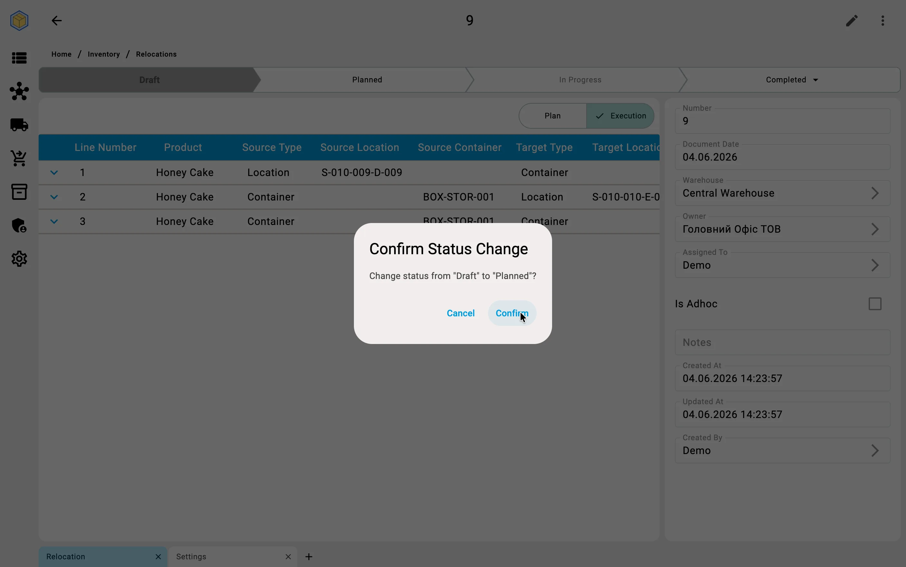This screenshot has width=906, height=567.
Task: Sort by the Source Location column header
Action: (x=359, y=147)
